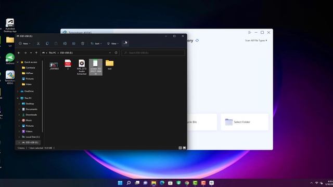
Task: Click Select Folder in Tenorshare window
Action: coord(245,122)
